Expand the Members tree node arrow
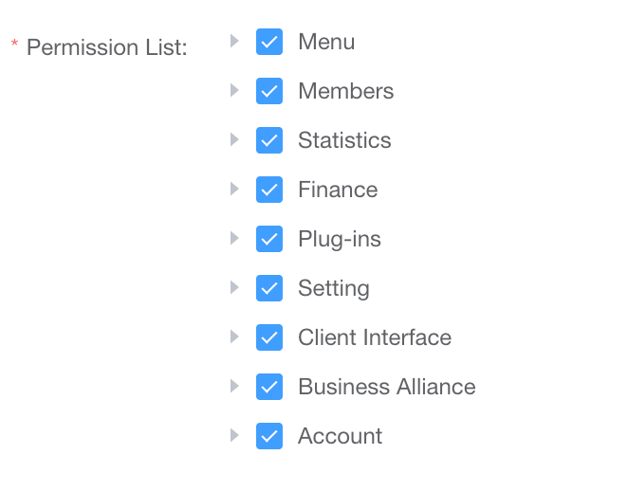This screenshot has width=628, height=491. pyautogui.click(x=234, y=90)
